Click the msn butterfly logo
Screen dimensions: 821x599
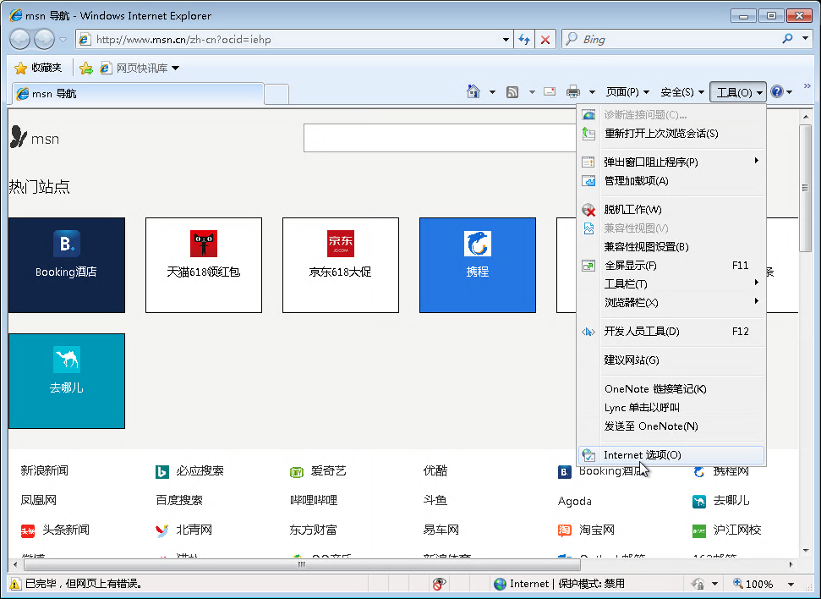[x=35, y=138]
